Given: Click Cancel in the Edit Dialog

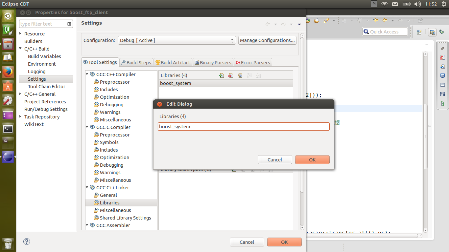Looking at the screenshot, I should pyautogui.click(x=275, y=160).
